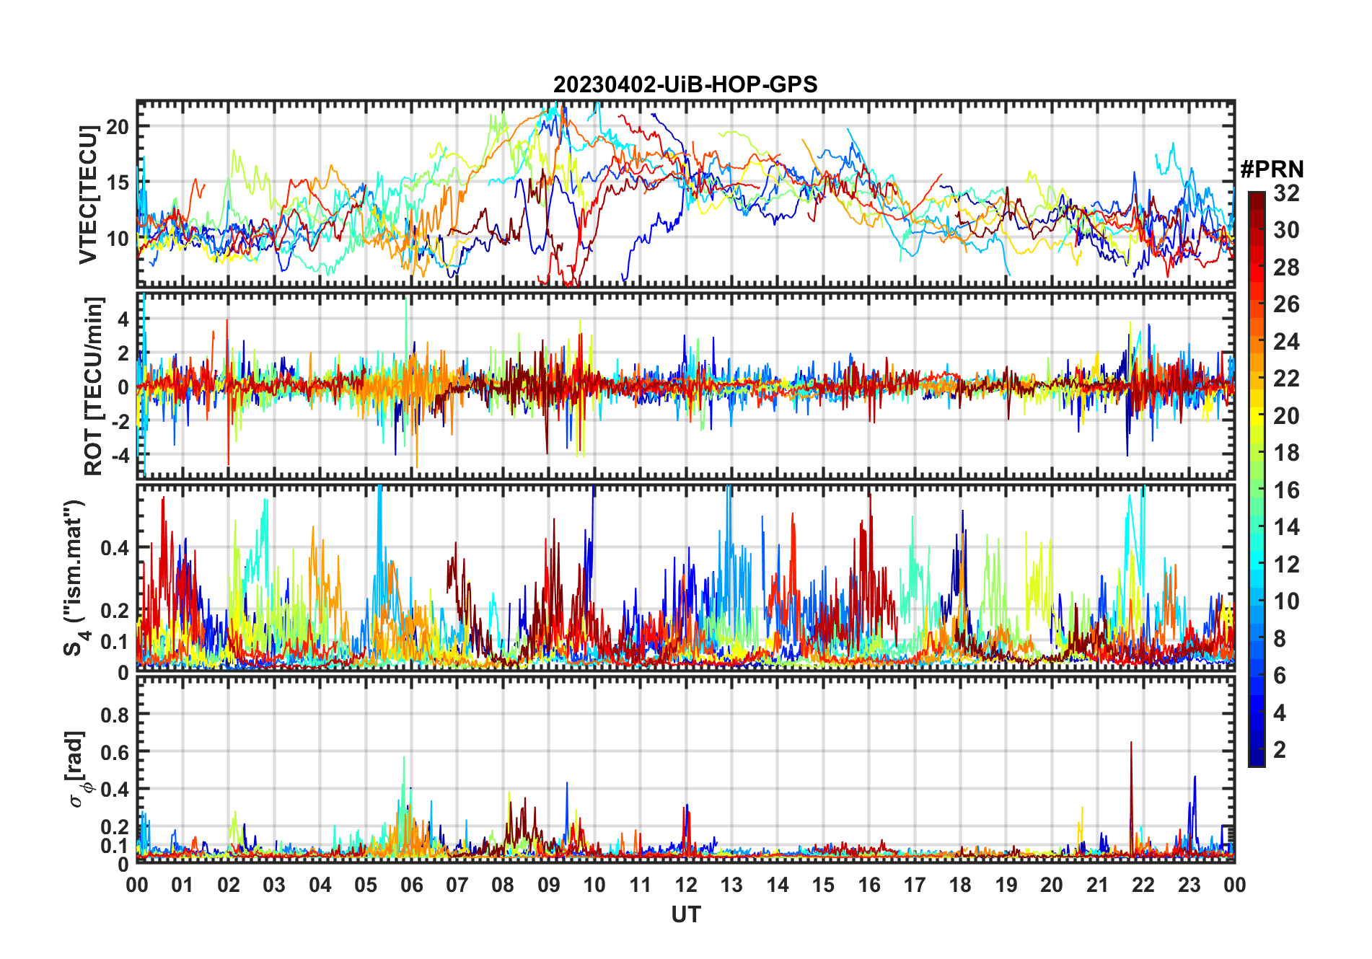Click x-axis tick label 18
The image size is (1372, 959).
960,885
